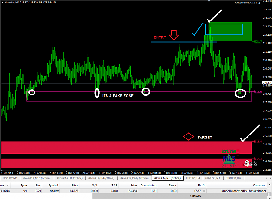272x199 pixels.
Task: Open the #kos#14,M15 (offline) chart tab
Action: click(x=37, y=178)
